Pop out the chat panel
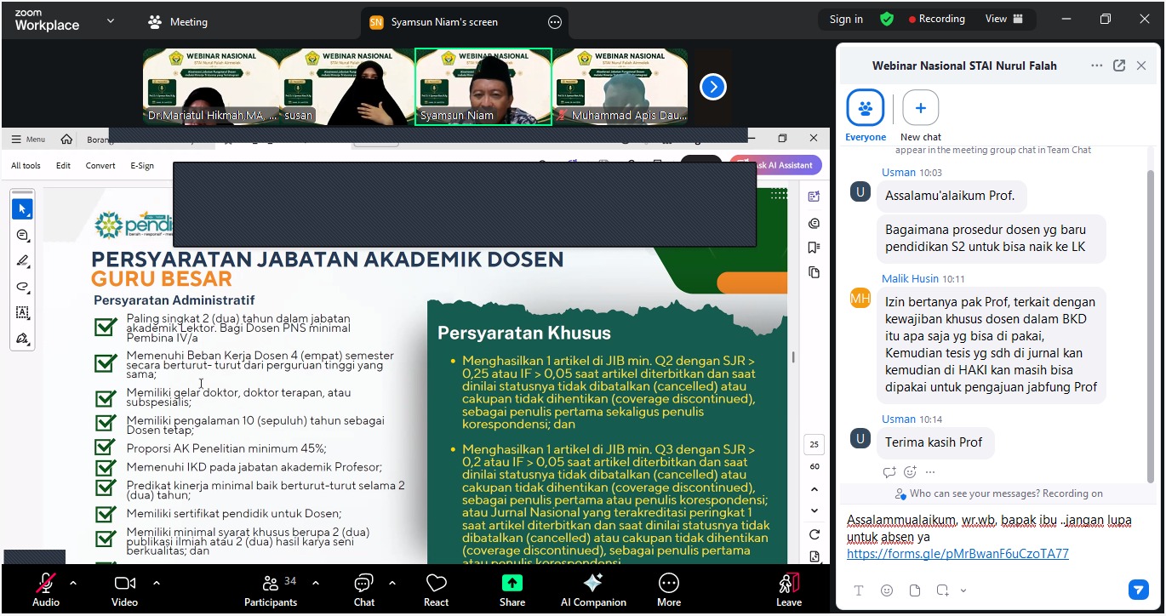The width and height of the screenshot is (1166, 616). click(1119, 66)
